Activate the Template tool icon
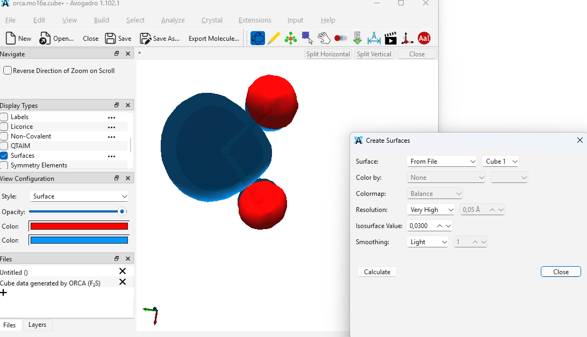Viewport: 587px width, 337px height. pyautogui.click(x=291, y=38)
